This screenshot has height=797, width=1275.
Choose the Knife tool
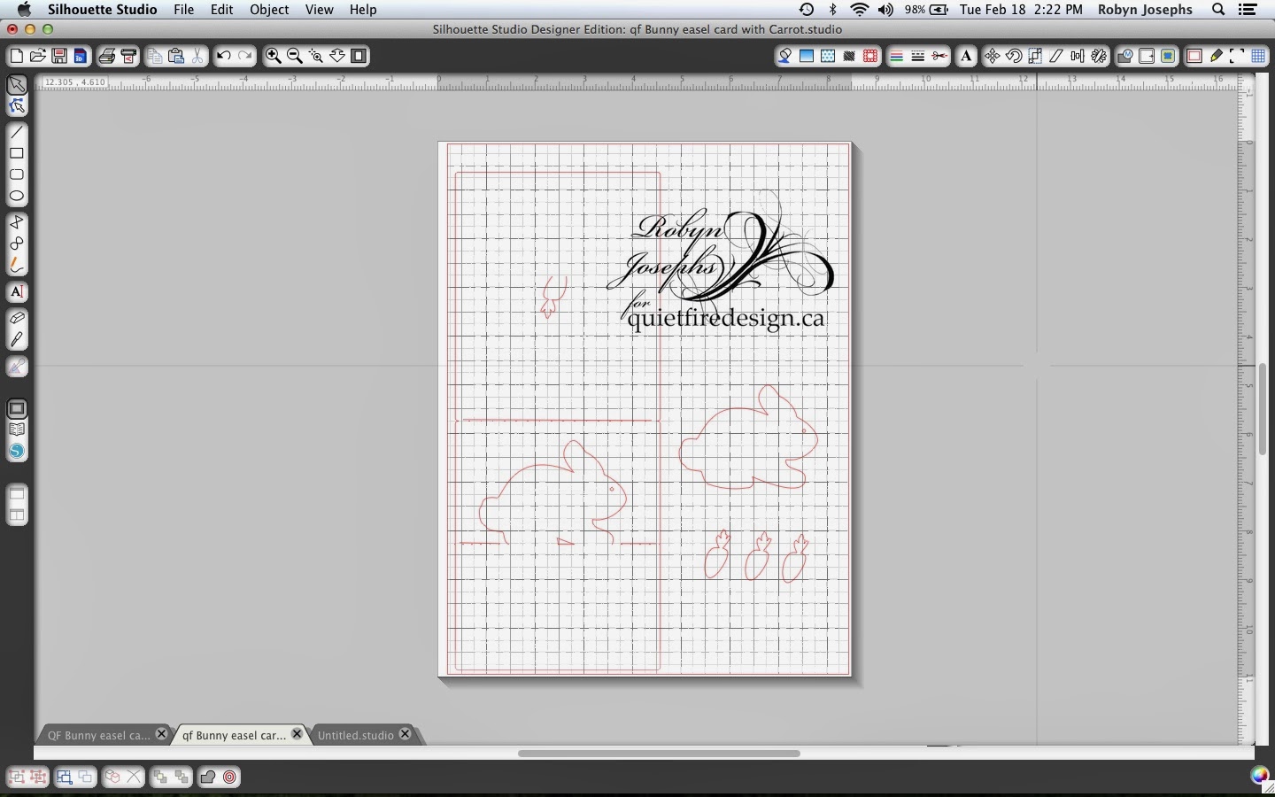click(x=17, y=339)
